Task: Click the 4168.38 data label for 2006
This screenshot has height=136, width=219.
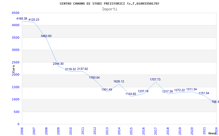Action: point(22,18)
